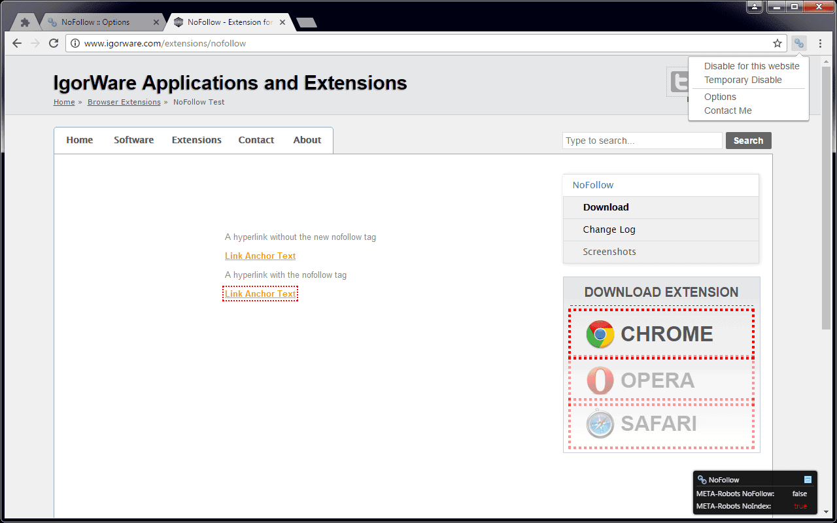The height and width of the screenshot is (523, 837).
Task: Click inside the 'Type to search...' field
Action: [641, 140]
